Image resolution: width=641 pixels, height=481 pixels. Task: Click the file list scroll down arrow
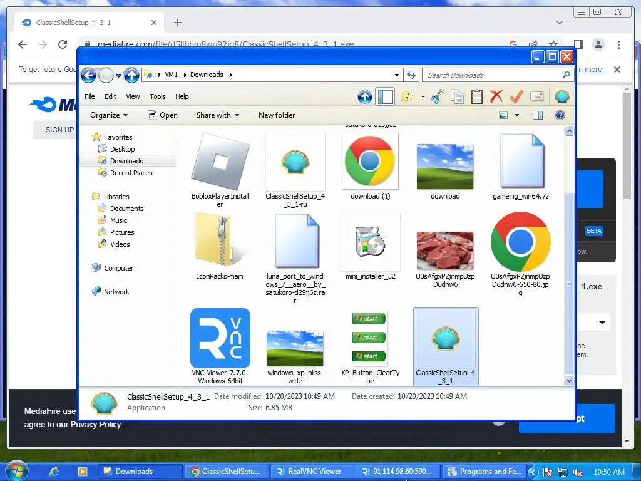(568, 381)
